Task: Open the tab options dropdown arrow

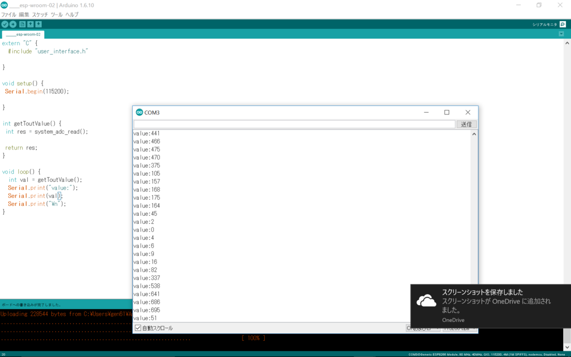Action: [x=561, y=34]
